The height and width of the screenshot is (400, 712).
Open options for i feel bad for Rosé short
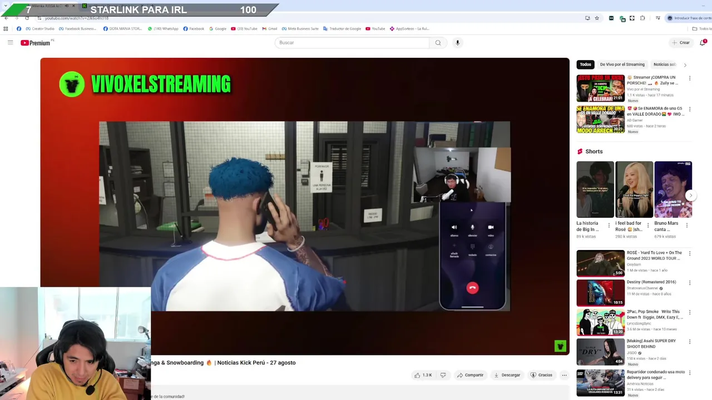[647, 226]
